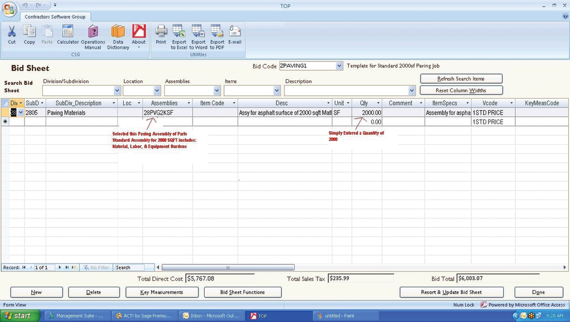
Task: Click the About icon
Action: tap(139, 31)
